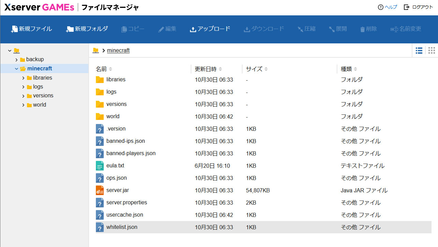The image size is (438, 247).
Task: Click the server.jar Java file icon
Action: coord(100,190)
